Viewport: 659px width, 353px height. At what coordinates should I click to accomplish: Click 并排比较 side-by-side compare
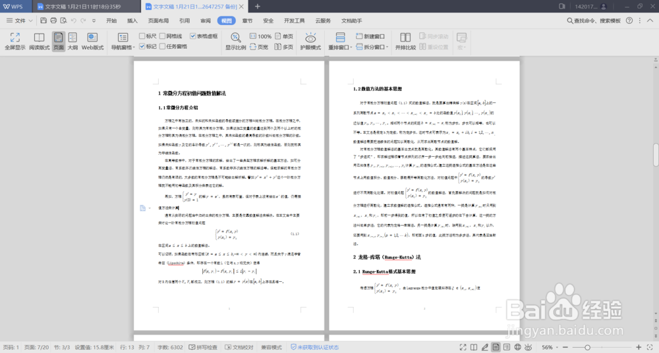point(405,41)
